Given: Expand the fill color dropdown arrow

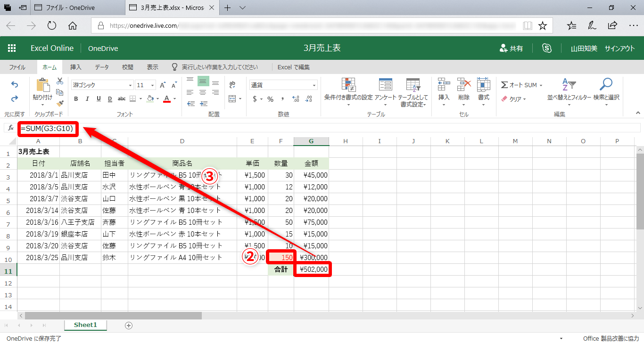Looking at the screenshot, I should pos(157,99).
